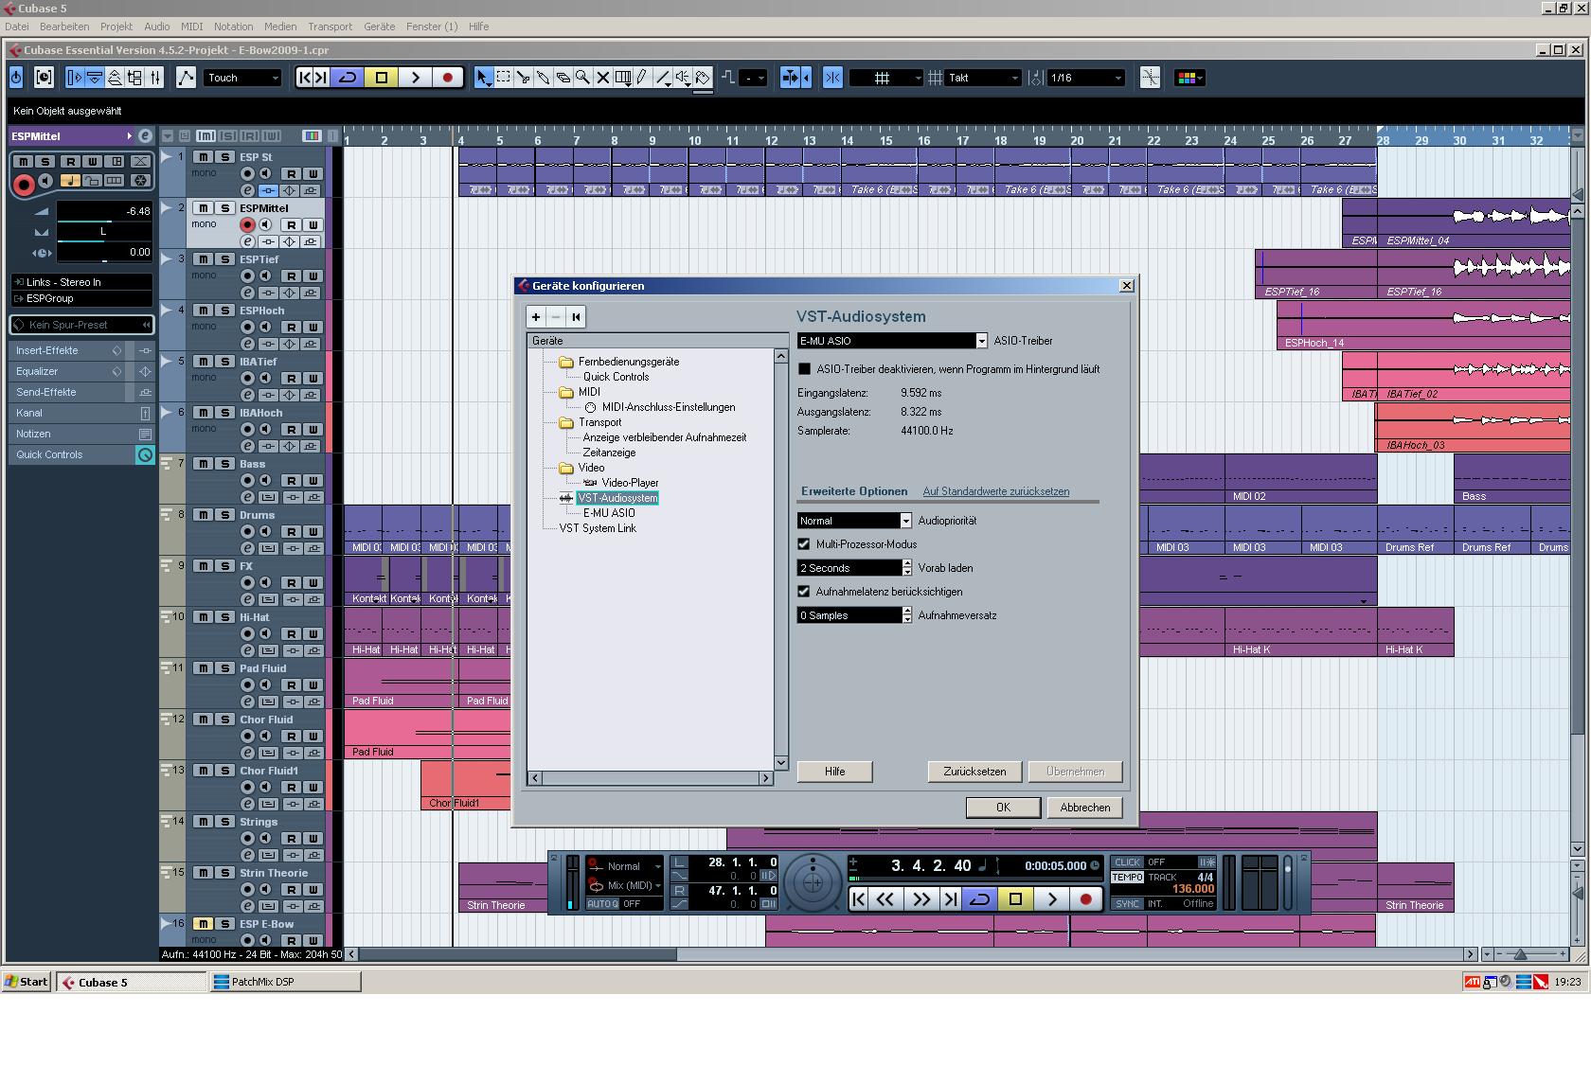This screenshot has width=1591, height=1084.
Task: Click the Aufnahmeversatz samples field
Action: point(849,615)
